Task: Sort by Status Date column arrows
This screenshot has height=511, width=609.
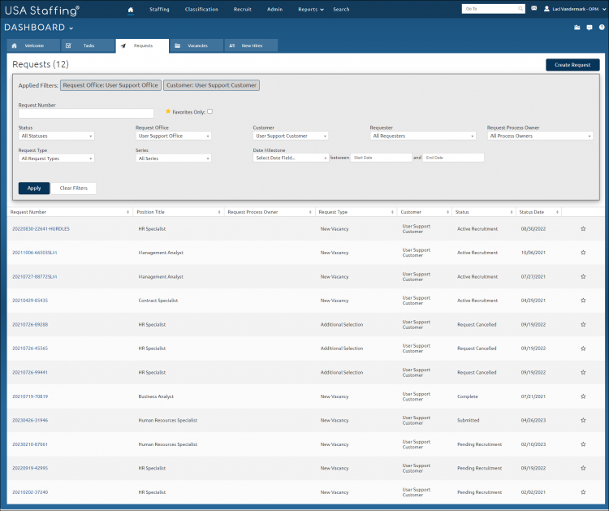Action: click(x=557, y=212)
